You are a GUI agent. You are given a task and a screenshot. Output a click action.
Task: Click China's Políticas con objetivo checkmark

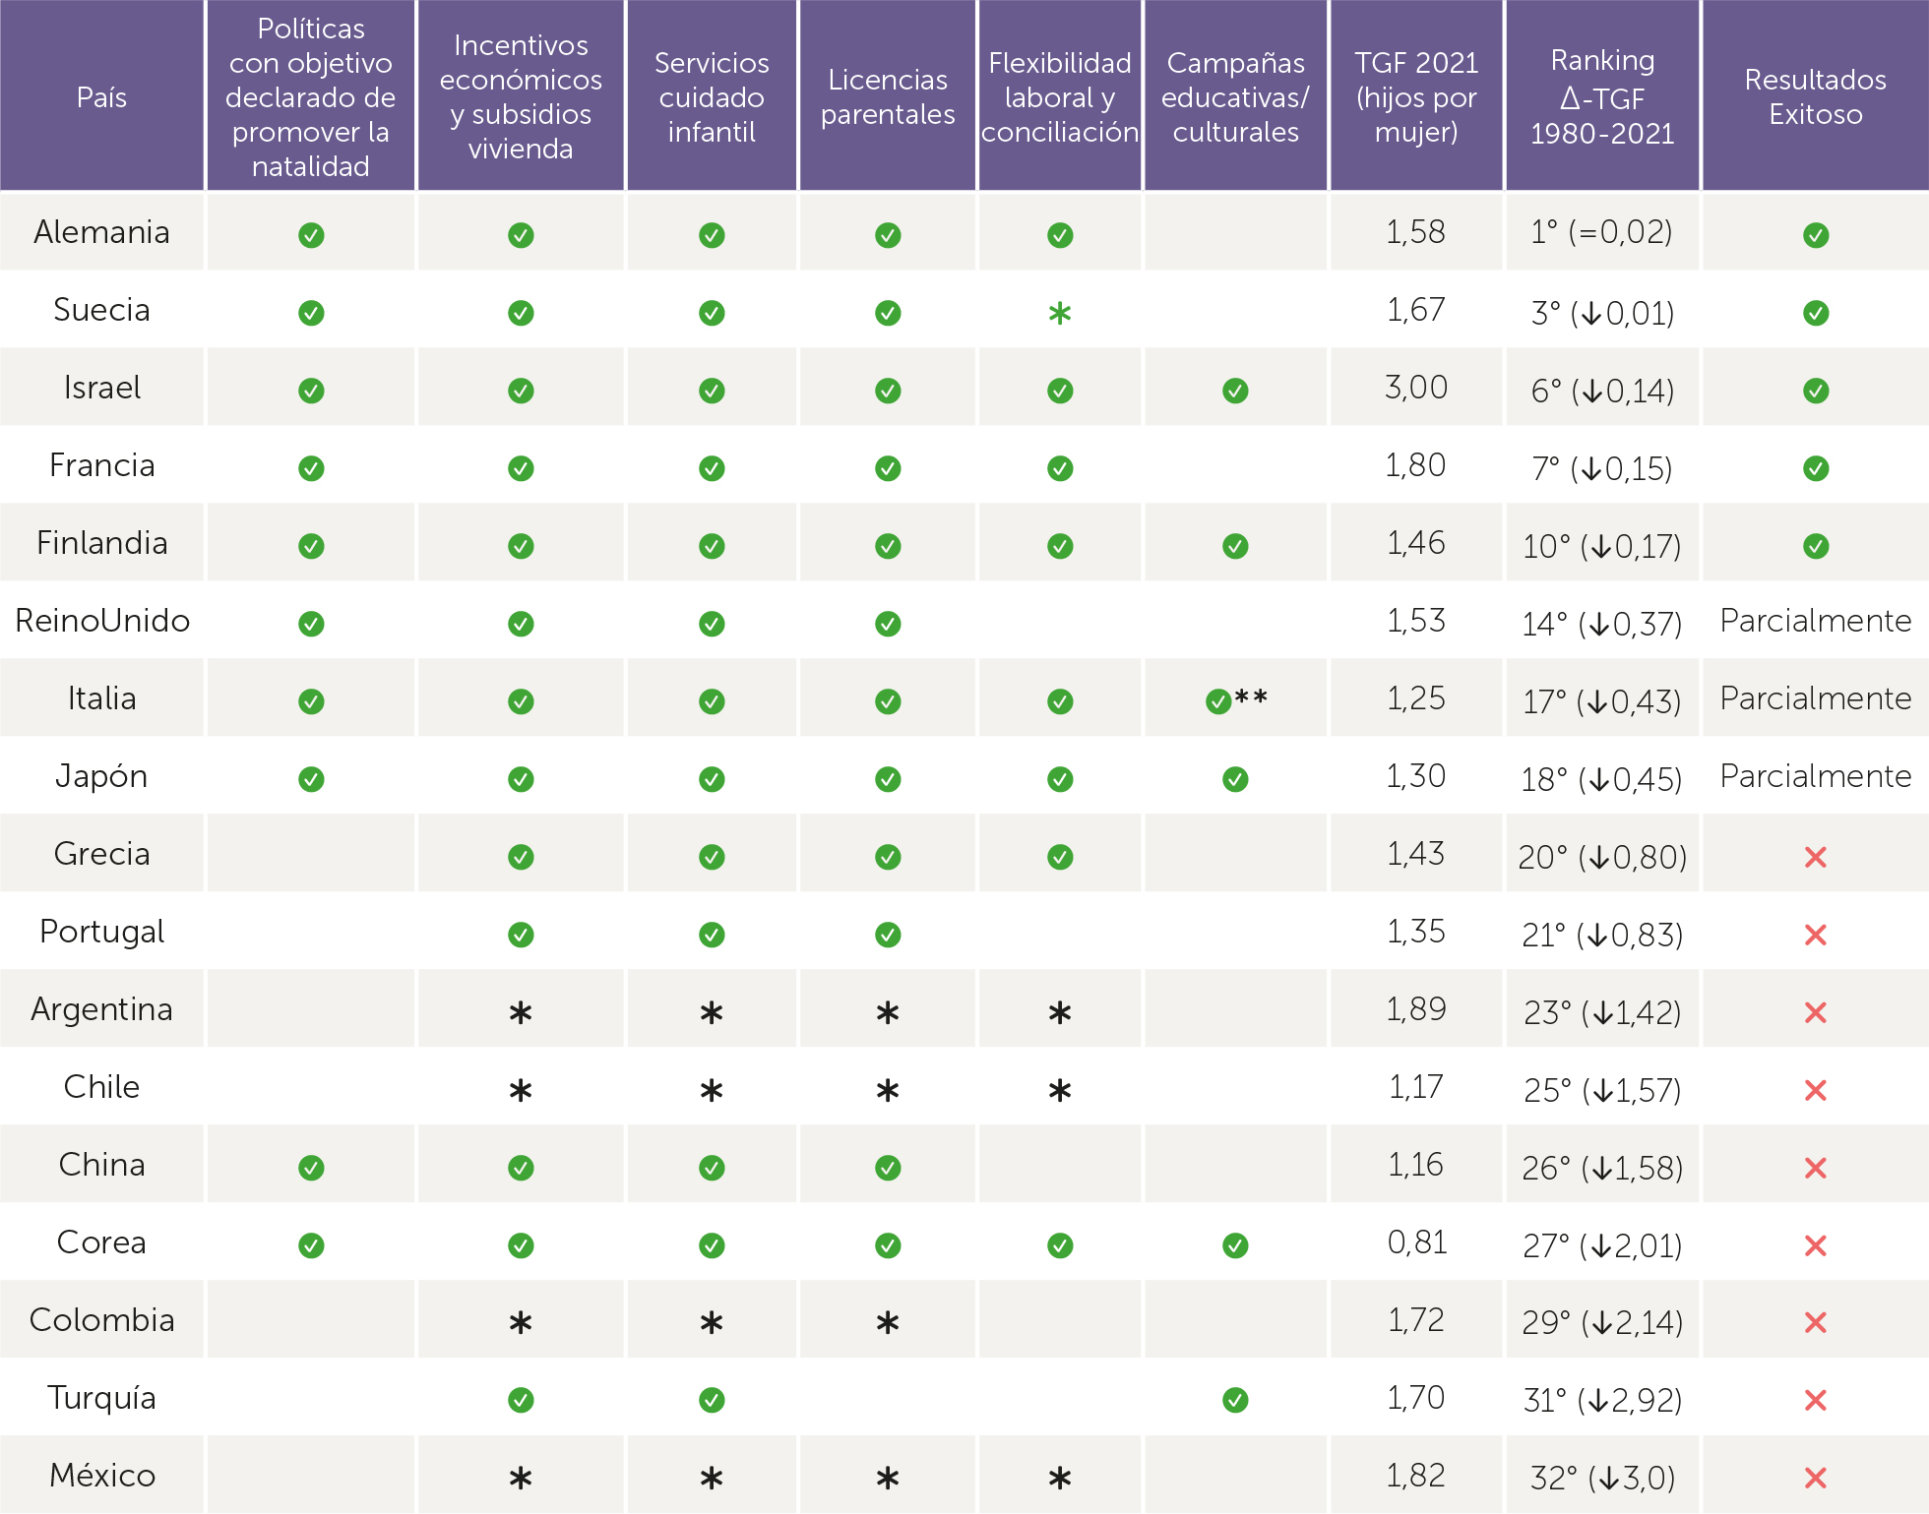[x=311, y=1168]
